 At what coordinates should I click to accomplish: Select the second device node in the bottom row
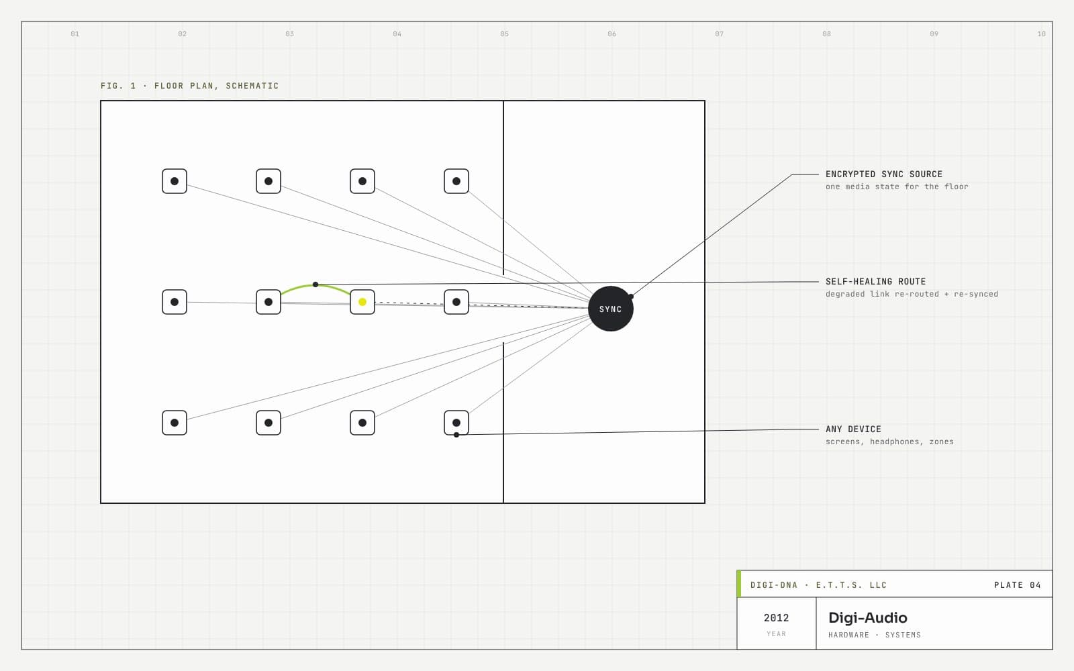(268, 423)
